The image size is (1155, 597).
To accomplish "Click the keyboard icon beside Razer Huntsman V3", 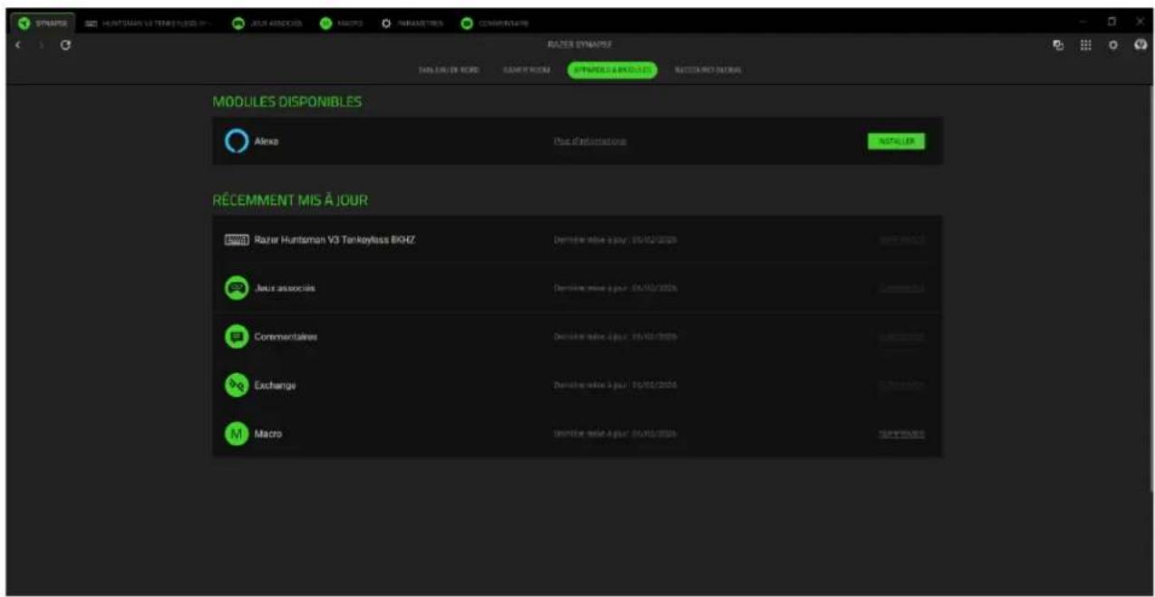I will pyautogui.click(x=235, y=240).
